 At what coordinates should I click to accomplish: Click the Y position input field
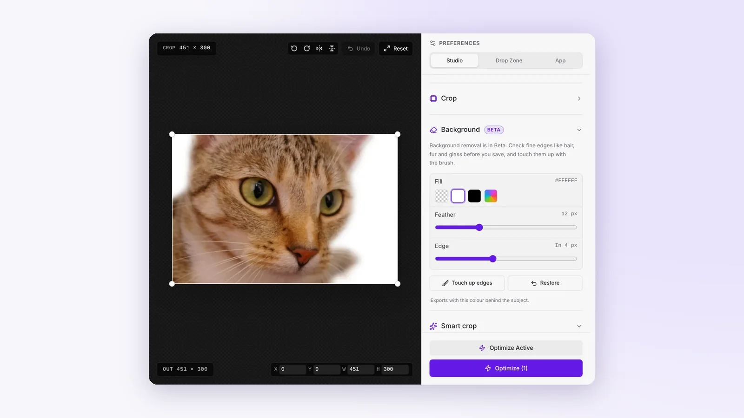pyautogui.click(x=327, y=369)
